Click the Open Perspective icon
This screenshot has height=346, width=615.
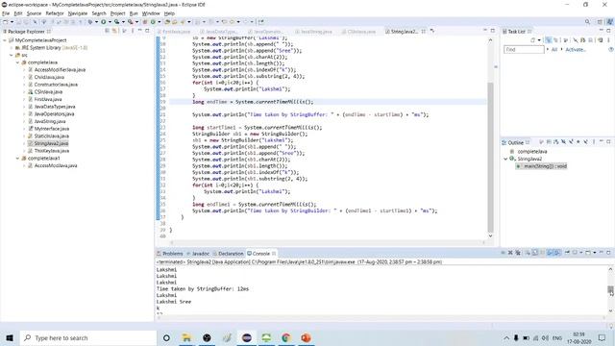600,22
